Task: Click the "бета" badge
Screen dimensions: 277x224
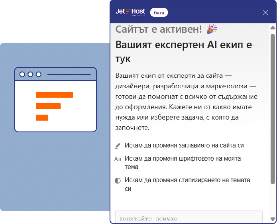Action: pos(159,13)
